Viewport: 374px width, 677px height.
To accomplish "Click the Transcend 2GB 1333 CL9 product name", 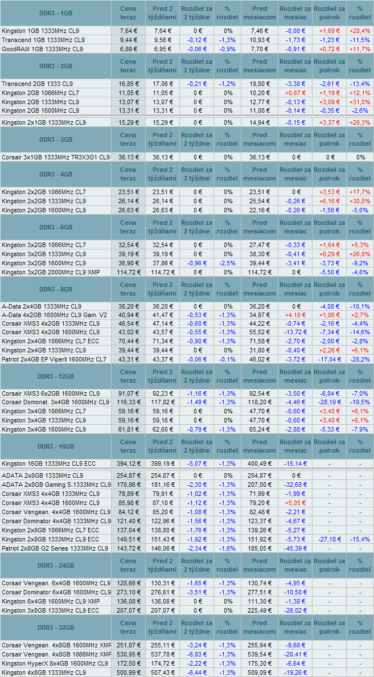I will [x=37, y=84].
